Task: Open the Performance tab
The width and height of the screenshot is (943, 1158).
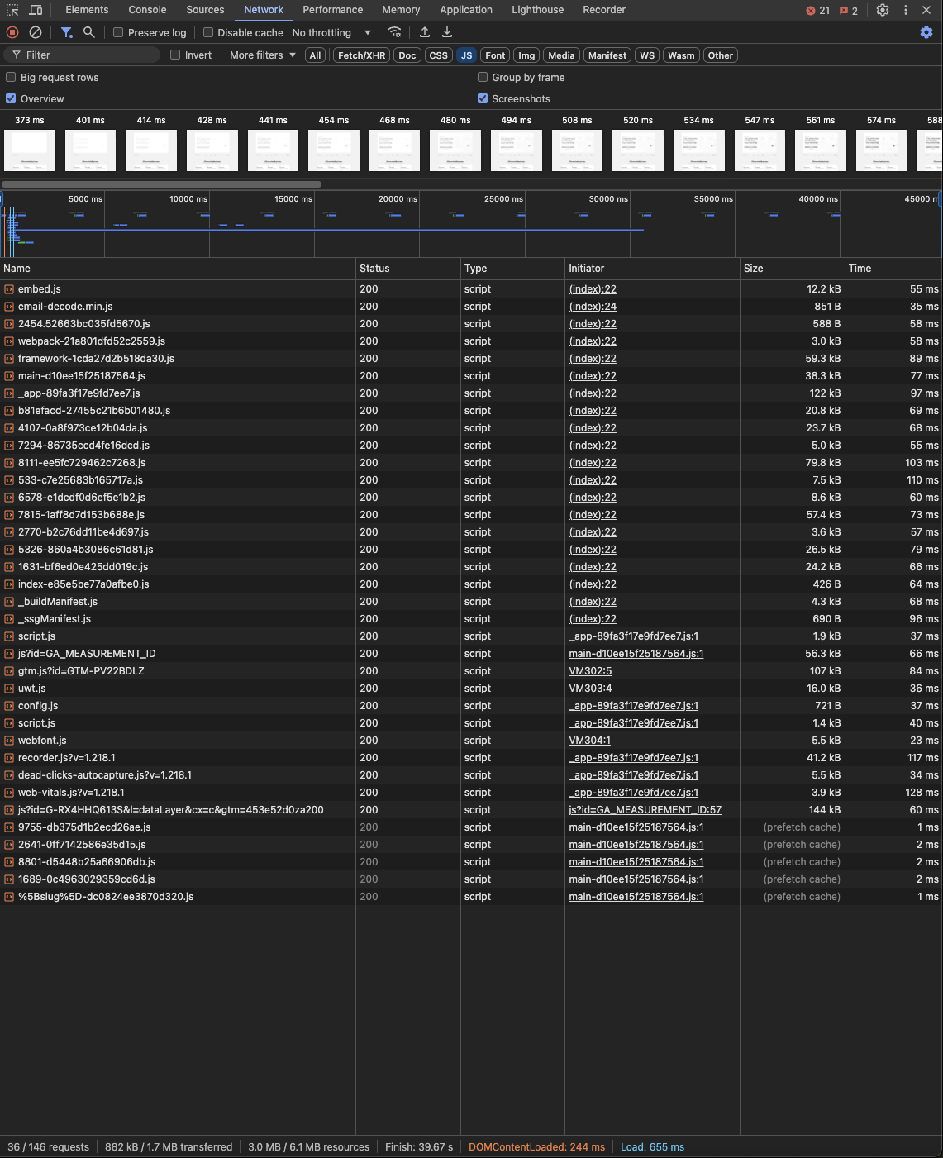Action: click(x=332, y=10)
